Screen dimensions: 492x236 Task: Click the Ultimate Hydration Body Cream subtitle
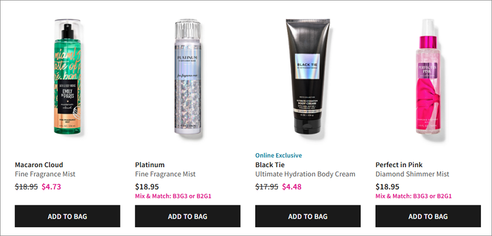305,174
